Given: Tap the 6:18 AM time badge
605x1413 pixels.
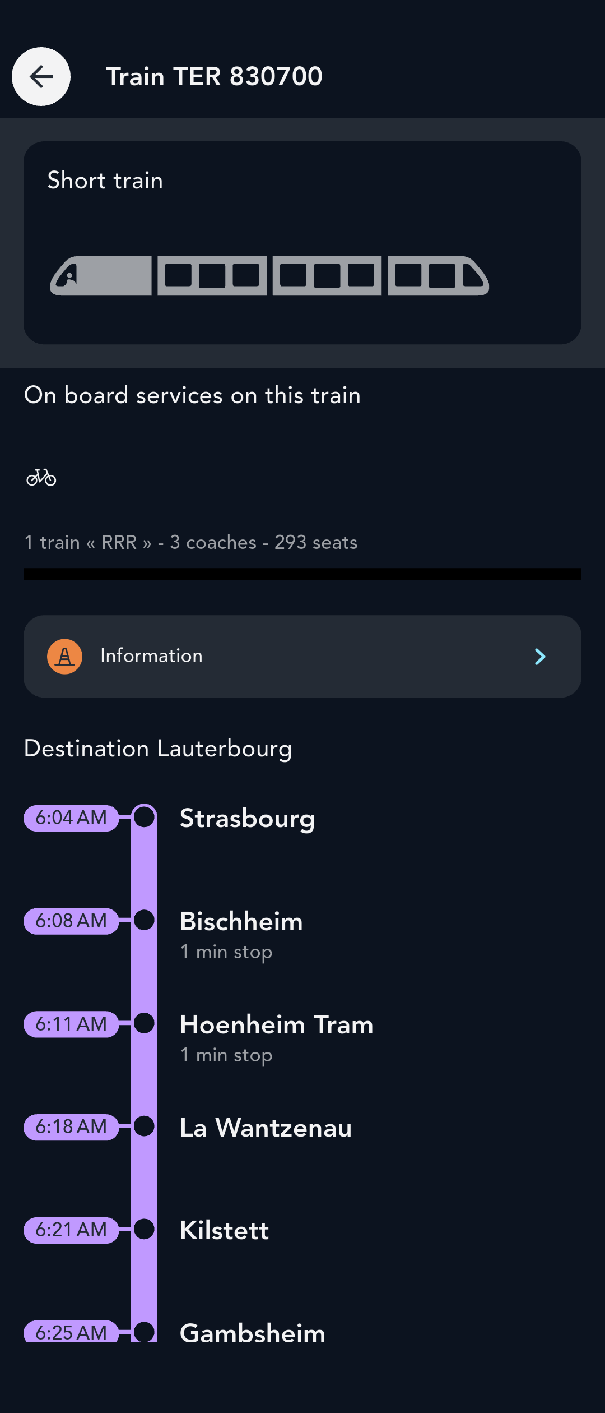Looking at the screenshot, I should [x=71, y=1127].
